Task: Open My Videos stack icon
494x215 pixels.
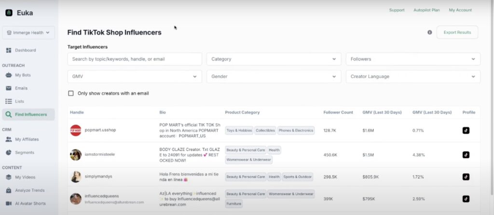Action: 9,177
